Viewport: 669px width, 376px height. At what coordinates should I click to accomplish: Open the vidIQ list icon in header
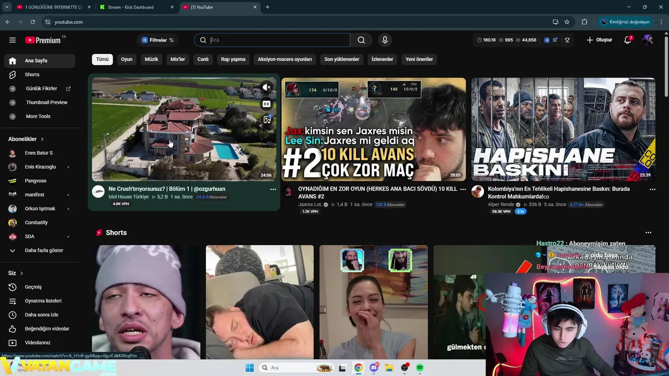pos(555,40)
